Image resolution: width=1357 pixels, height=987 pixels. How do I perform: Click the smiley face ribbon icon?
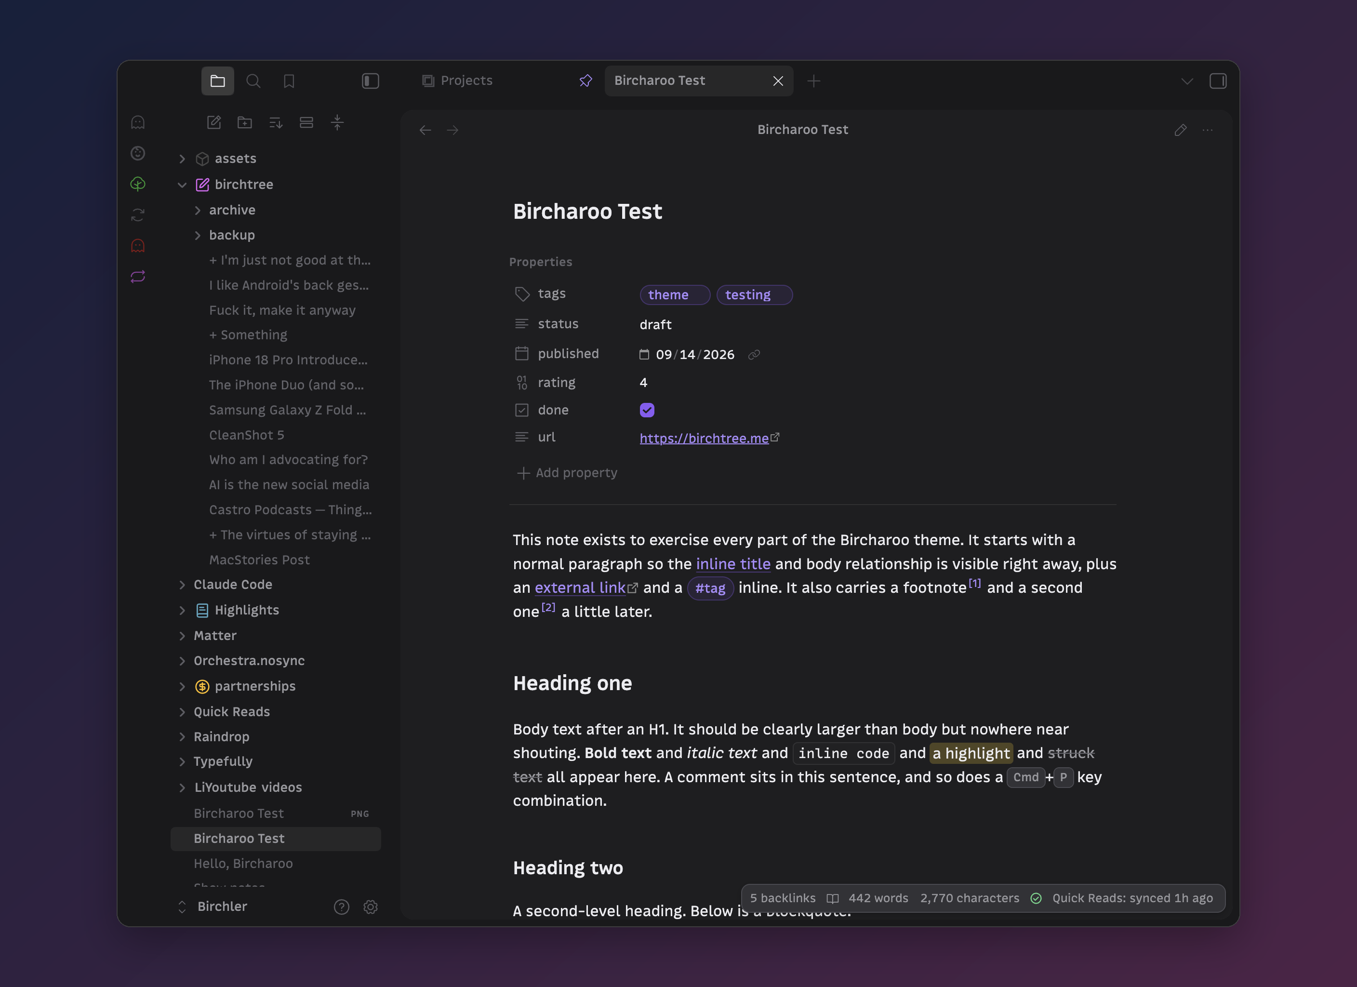pos(138,153)
